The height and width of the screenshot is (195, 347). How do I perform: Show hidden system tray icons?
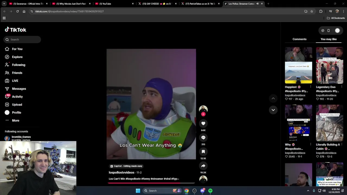[x=308, y=191]
